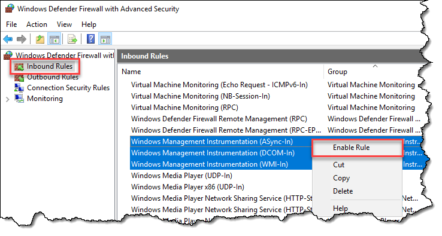
Task: Sort by the Name column header
Action: point(131,72)
